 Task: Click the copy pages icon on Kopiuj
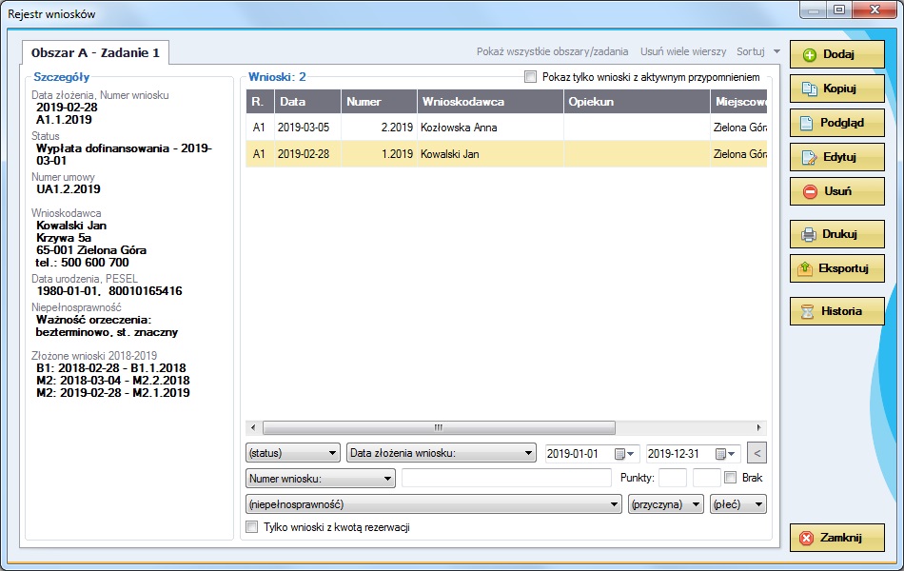810,89
